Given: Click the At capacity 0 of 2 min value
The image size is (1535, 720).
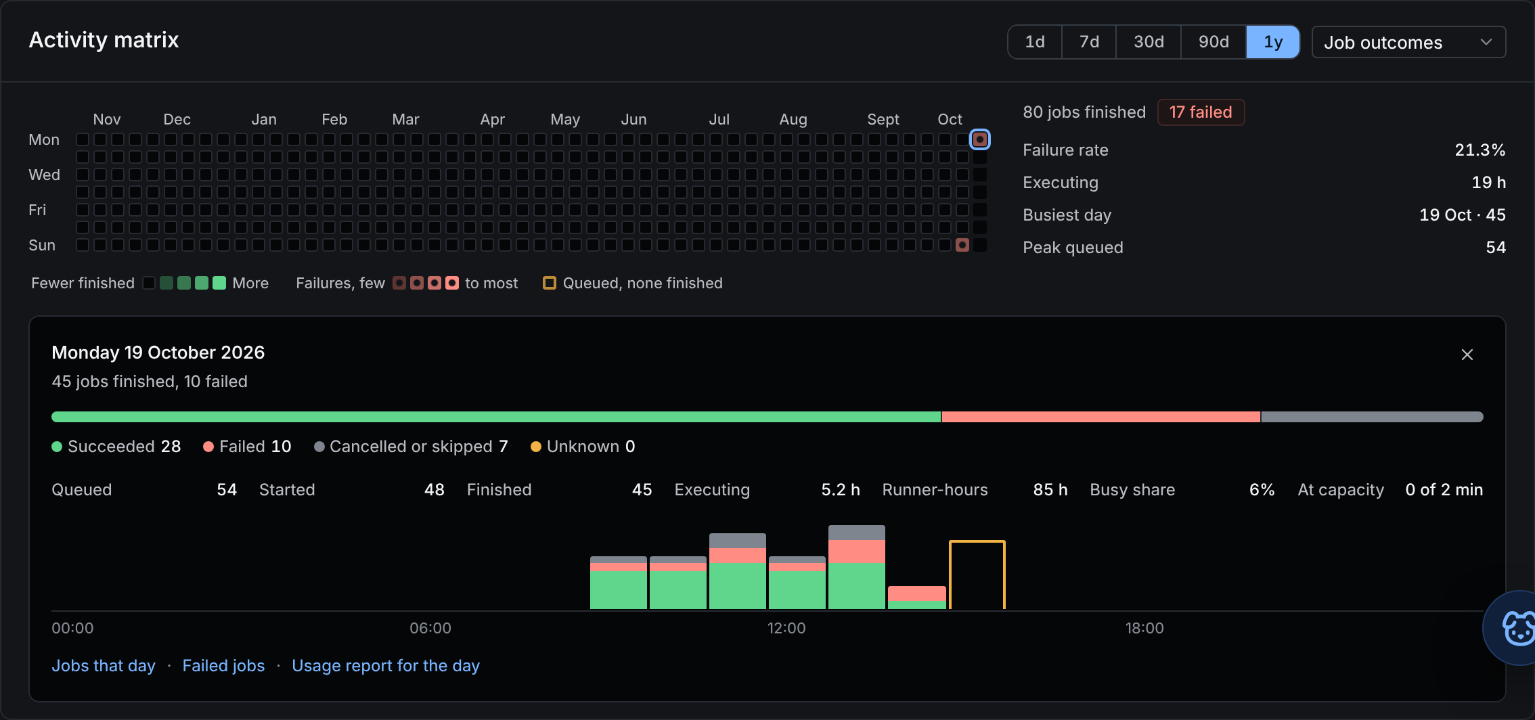Looking at the screenshot, I should point(1444,490).
